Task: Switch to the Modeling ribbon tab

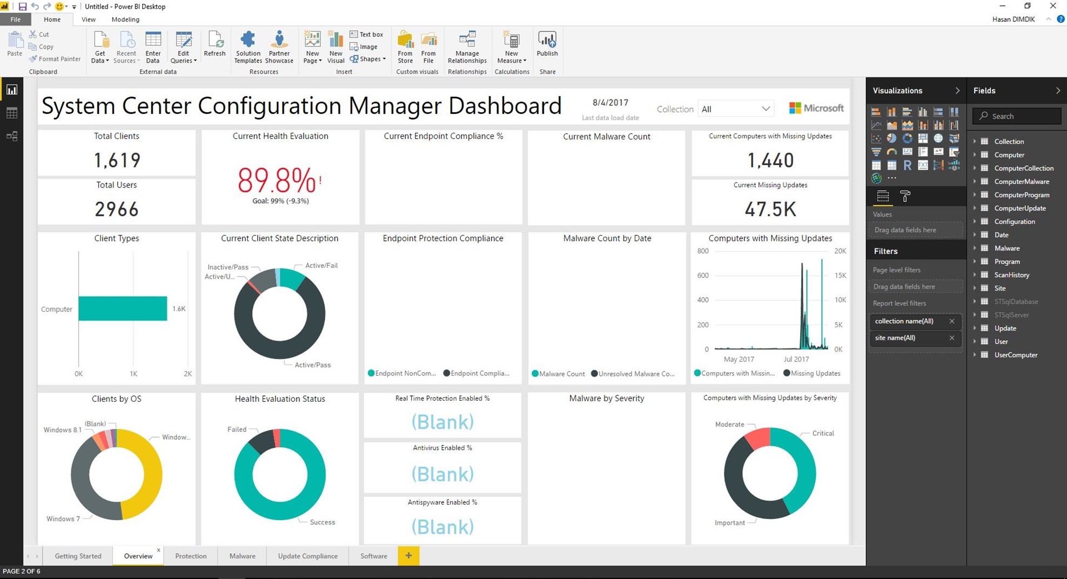Action: point(125,19)
